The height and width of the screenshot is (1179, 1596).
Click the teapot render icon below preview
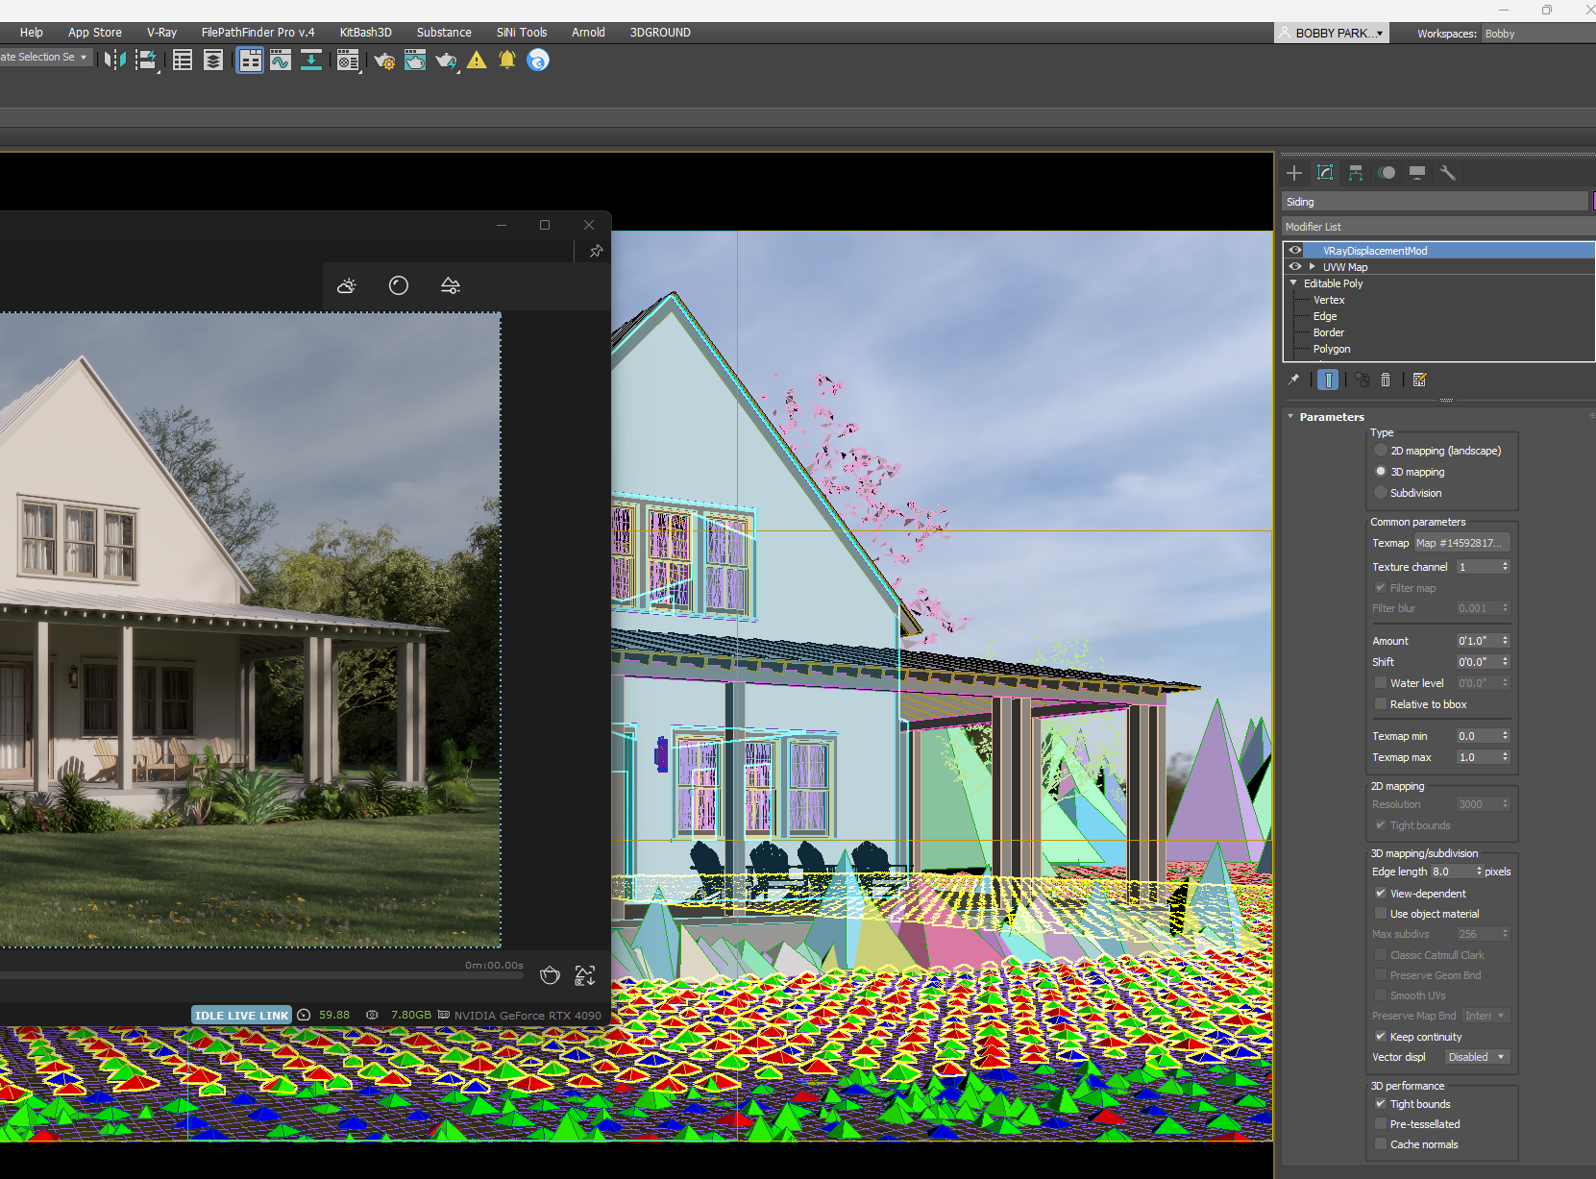550,975
